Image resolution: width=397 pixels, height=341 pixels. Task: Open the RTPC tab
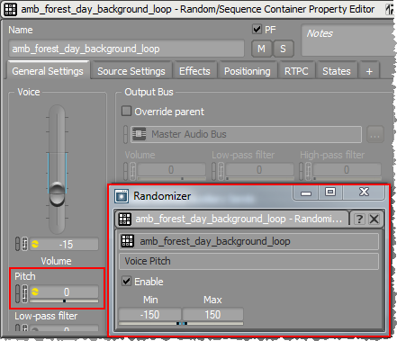296,71
